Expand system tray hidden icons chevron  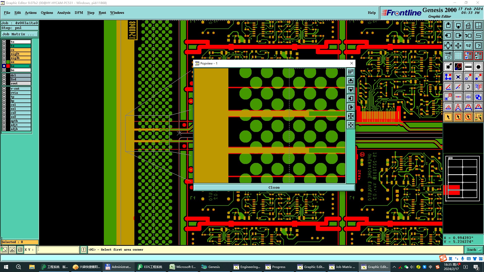(x=394, y=267)
